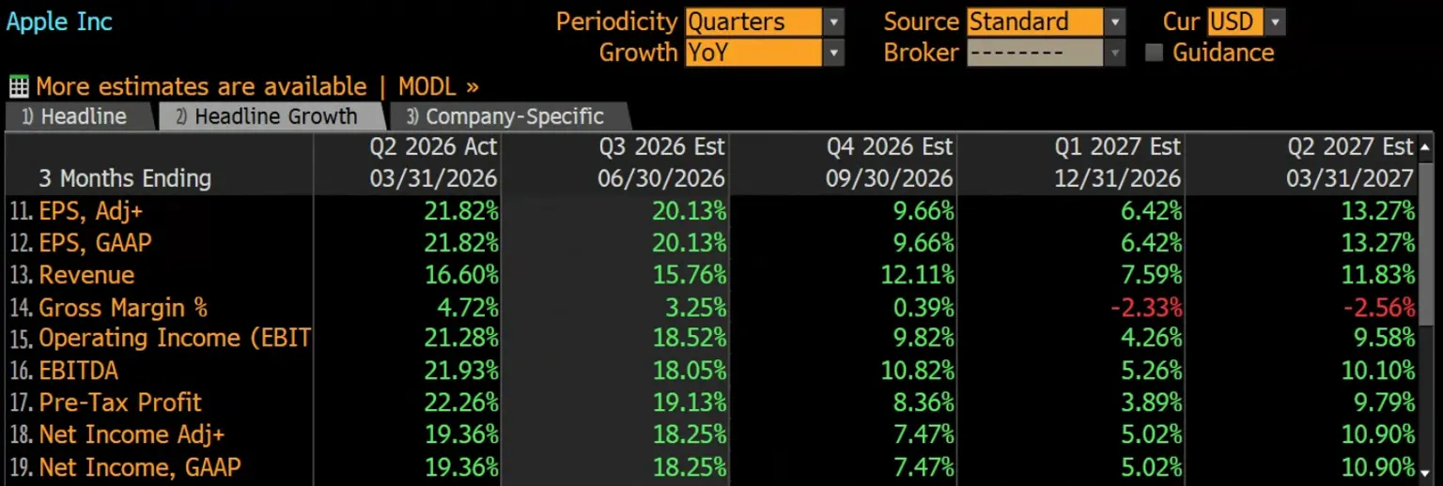Click the Gross Margin % row label

tap(122, 307)
